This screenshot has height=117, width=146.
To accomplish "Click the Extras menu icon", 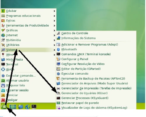I will click(3, 21).
